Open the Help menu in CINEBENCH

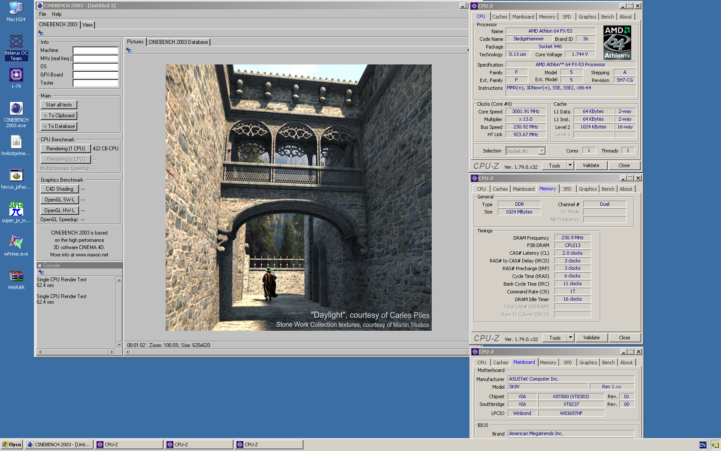point(57,14)
